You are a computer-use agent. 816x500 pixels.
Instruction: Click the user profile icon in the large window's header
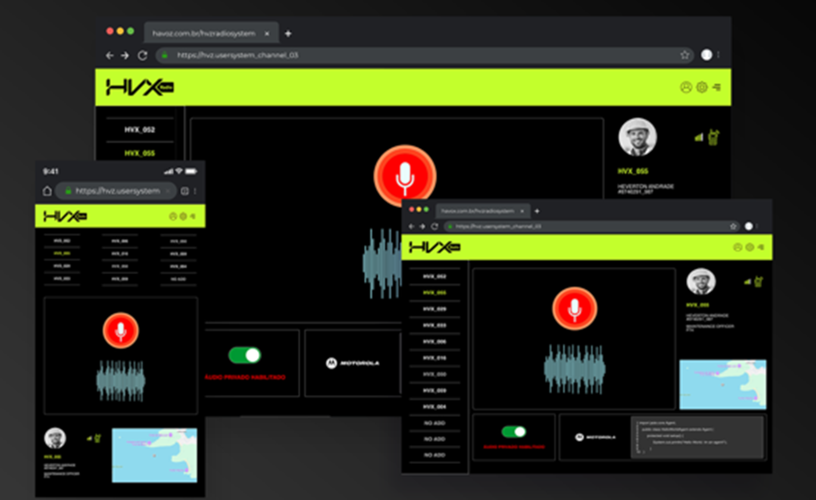point(686,87)
